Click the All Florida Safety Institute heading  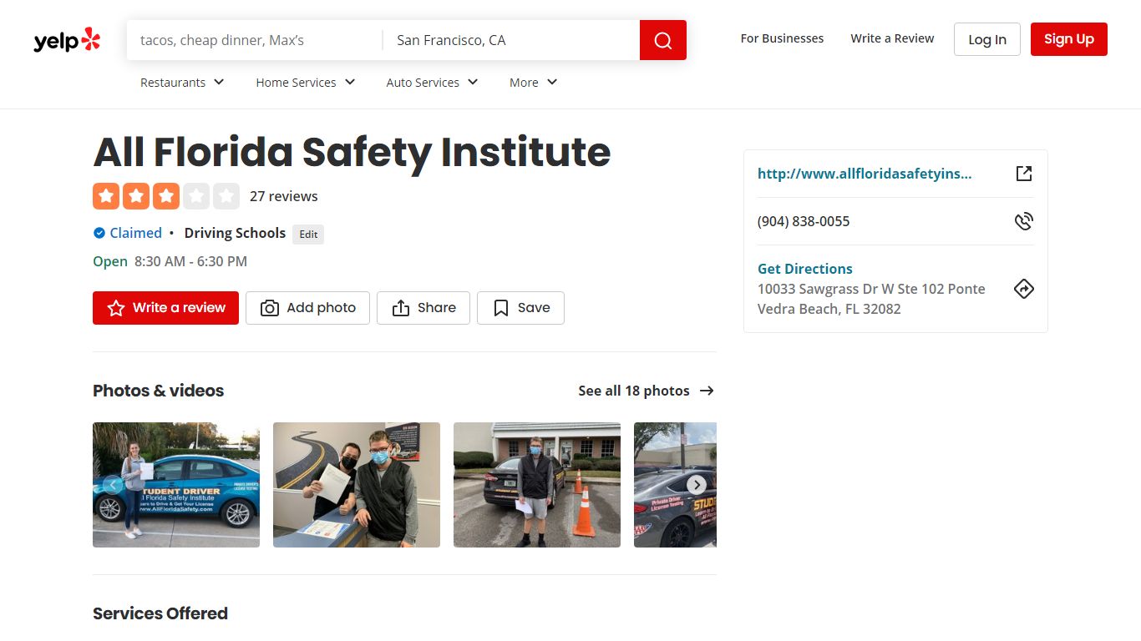click(352, 152)
